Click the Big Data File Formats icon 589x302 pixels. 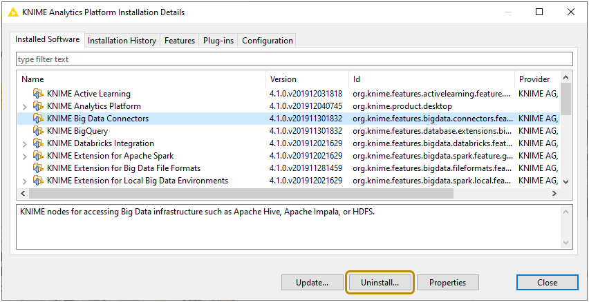pyautogui.click(x=38, y=168)
